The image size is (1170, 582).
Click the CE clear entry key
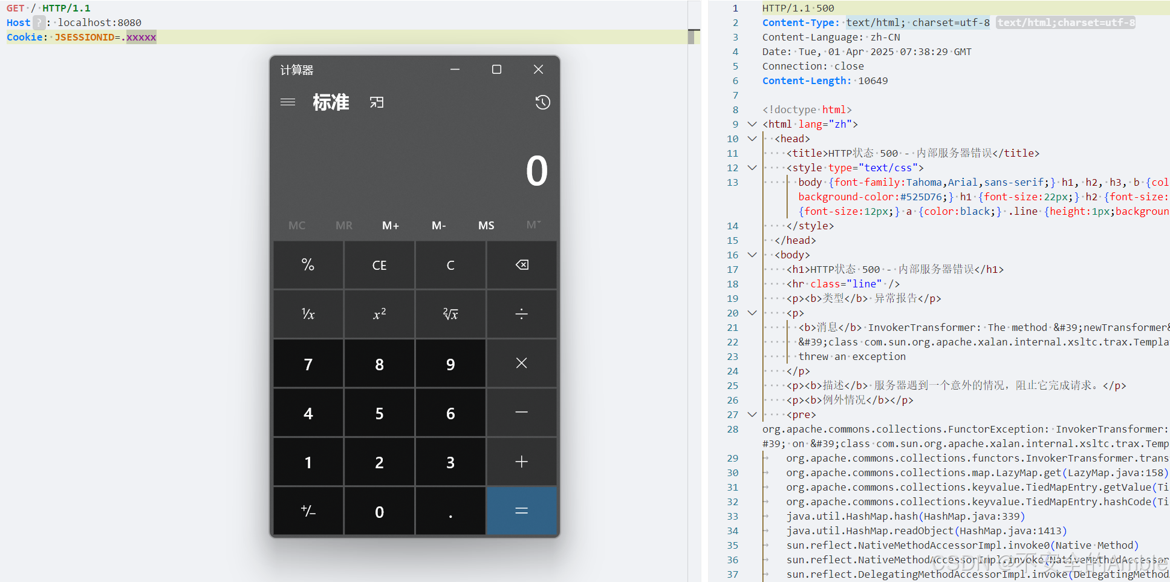(379, 265)
